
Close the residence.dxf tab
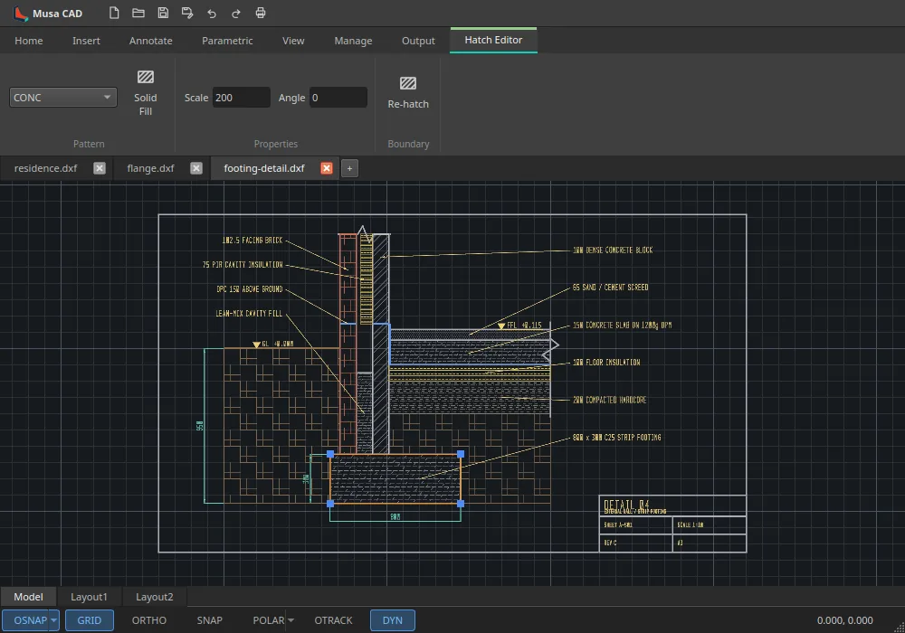(100, 168)
